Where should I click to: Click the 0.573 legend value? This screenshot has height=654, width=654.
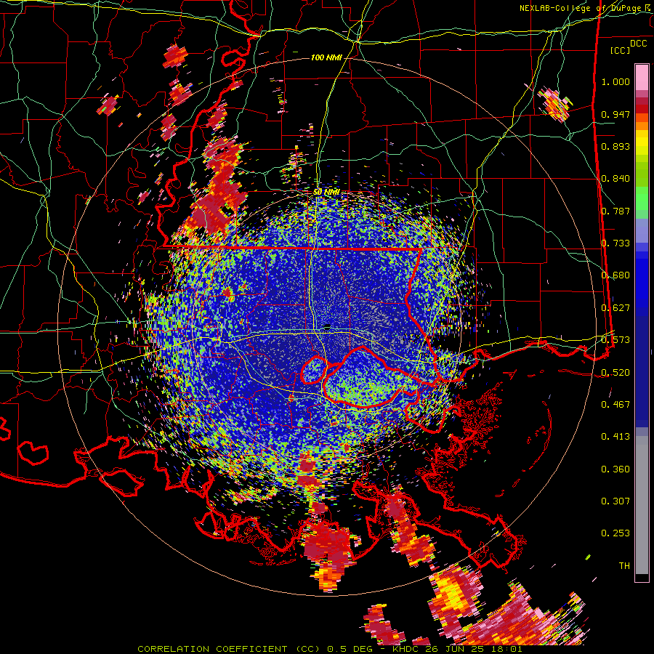tap(615, 340)
